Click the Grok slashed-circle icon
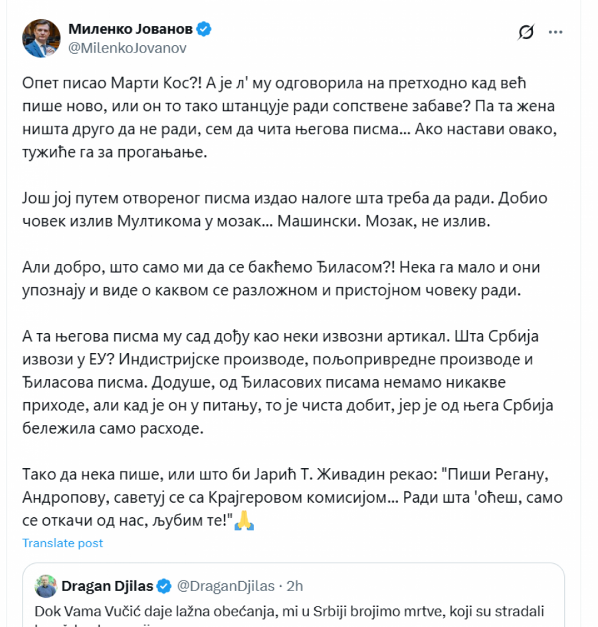The width and height of the screenshot is (598, 627). point(526,33)
